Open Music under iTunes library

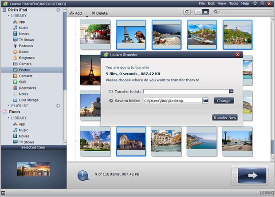point(20,130)
